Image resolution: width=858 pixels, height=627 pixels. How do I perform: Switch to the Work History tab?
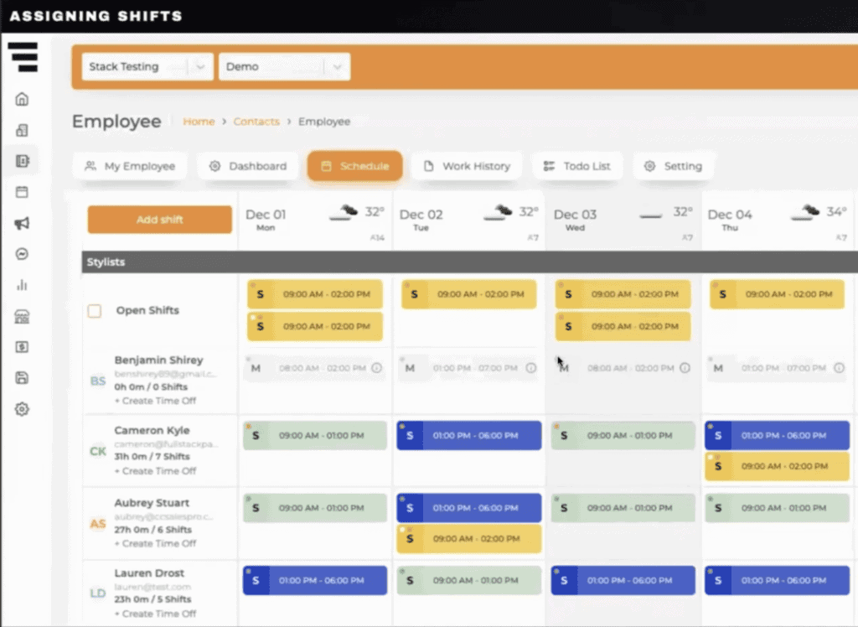(467, 166)
